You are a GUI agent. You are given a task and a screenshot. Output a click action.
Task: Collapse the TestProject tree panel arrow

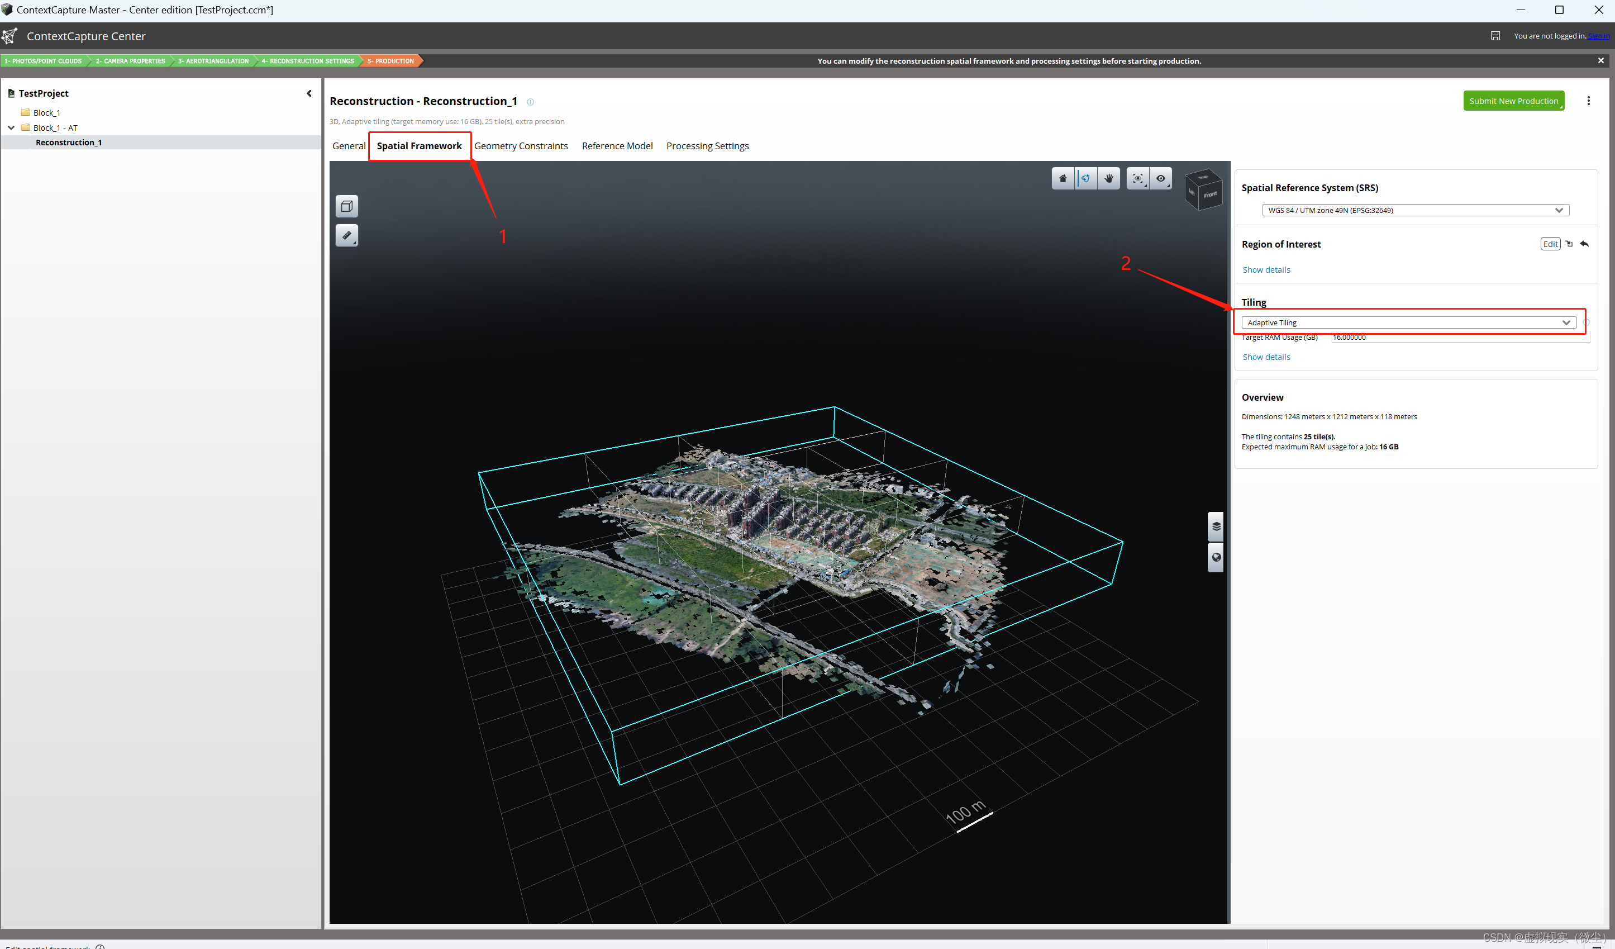(x=309, y=94)
